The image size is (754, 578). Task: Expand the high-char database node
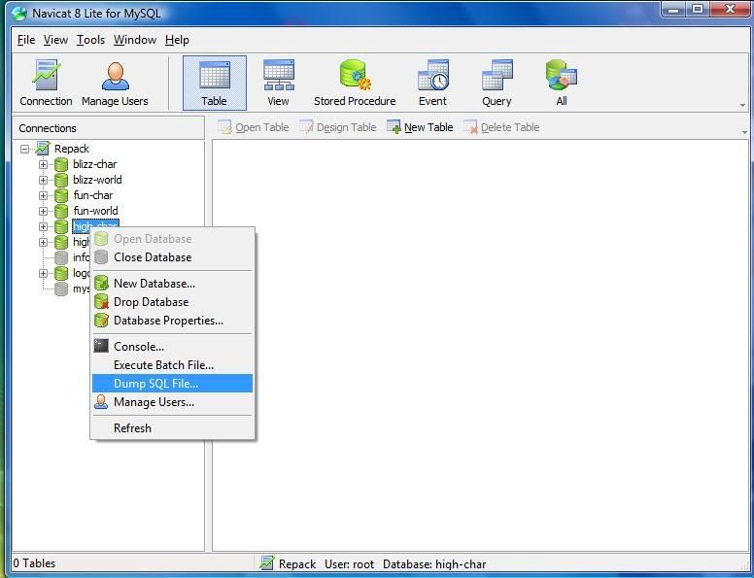click(44, 226)
